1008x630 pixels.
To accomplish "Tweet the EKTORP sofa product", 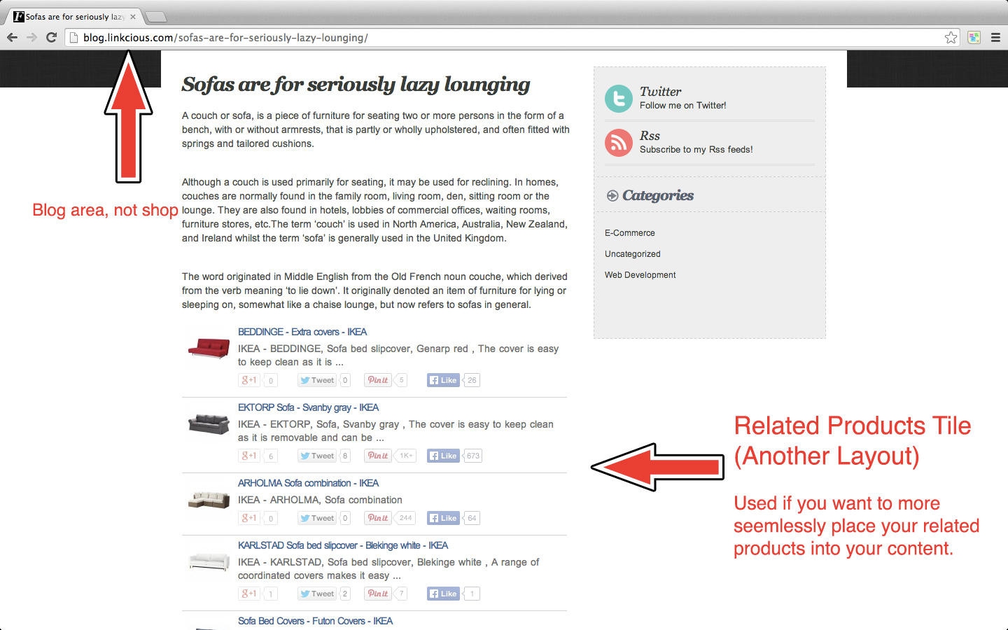I will [x=317, y=456].
